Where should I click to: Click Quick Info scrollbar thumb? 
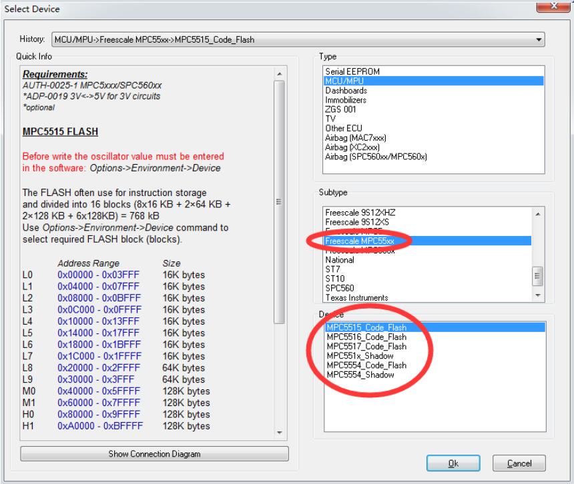(x=279, y=202)
